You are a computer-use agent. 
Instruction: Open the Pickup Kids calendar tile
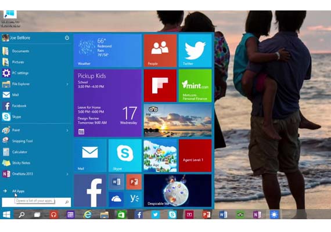click(107, 103)
